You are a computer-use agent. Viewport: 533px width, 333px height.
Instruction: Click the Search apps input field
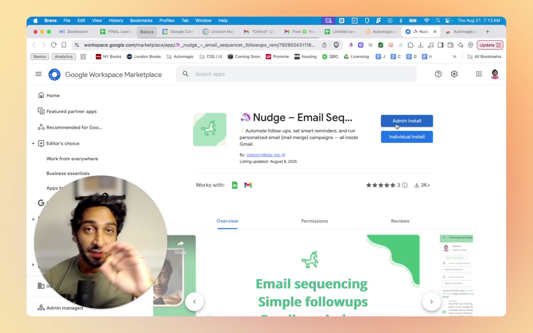pos(296,74)
